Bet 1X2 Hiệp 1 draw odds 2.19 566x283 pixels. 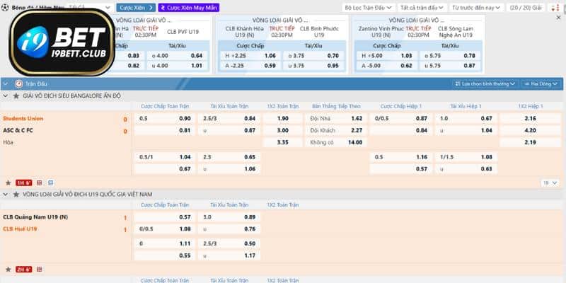pyautogui.click(x=530, y=142)
